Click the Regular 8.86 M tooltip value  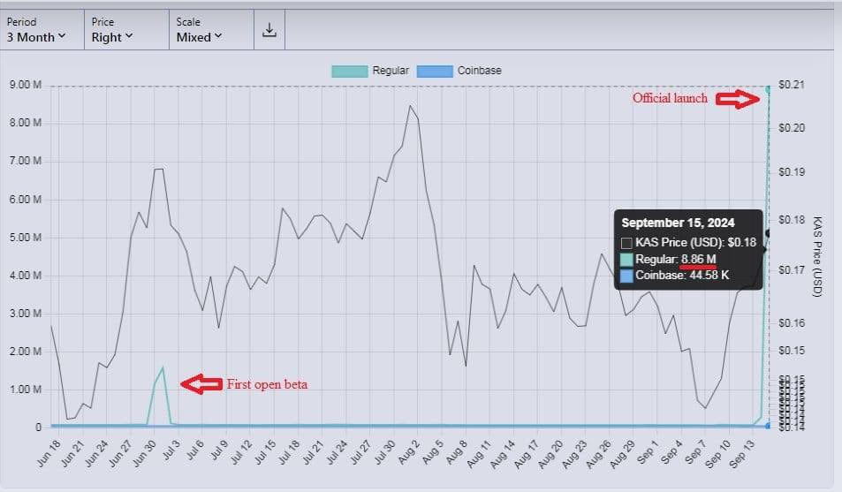(x=698, y=260)
